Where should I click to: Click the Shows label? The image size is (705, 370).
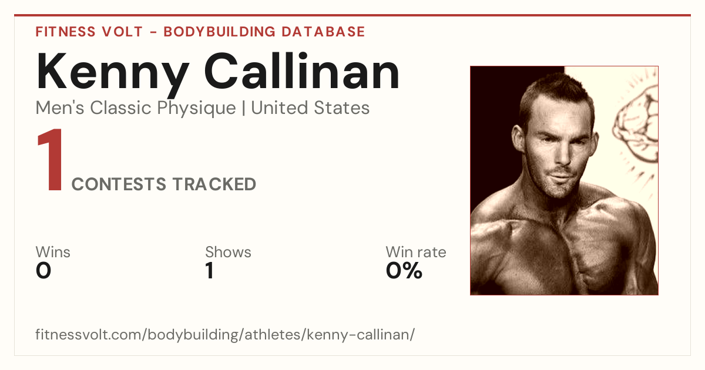tap(228, 252)
